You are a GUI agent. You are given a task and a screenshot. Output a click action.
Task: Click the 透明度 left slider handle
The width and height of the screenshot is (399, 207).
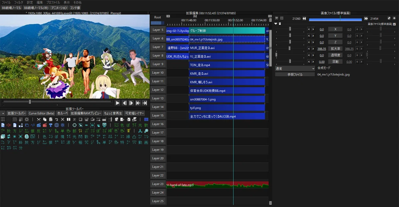(x=277, y=55)
